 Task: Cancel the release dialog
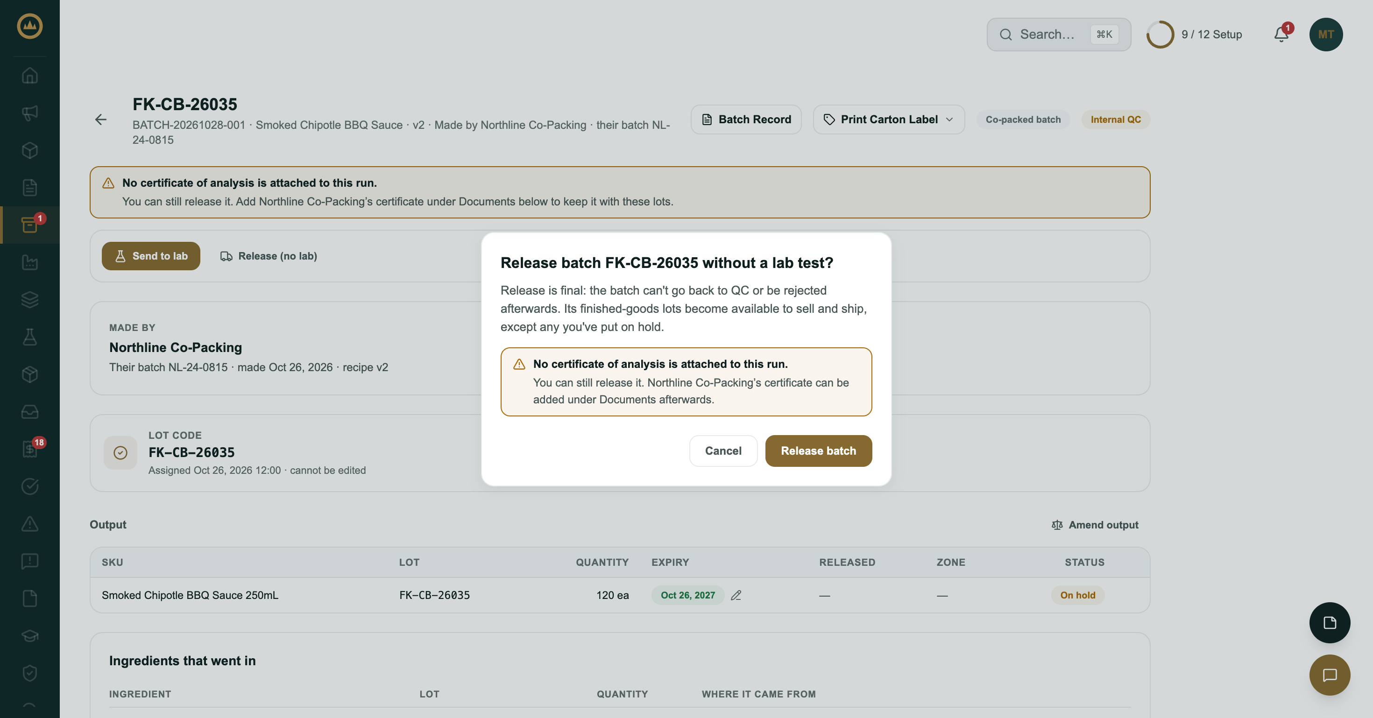click(x=723, y=451)
